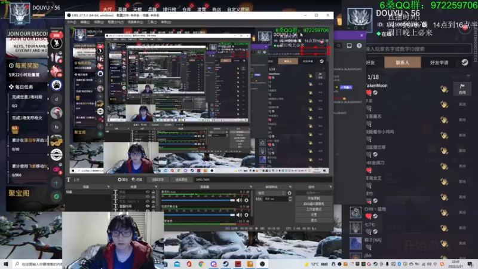Click 退出 to exit OBS
This screenshot has height=269, width=478.
point(314,220)
